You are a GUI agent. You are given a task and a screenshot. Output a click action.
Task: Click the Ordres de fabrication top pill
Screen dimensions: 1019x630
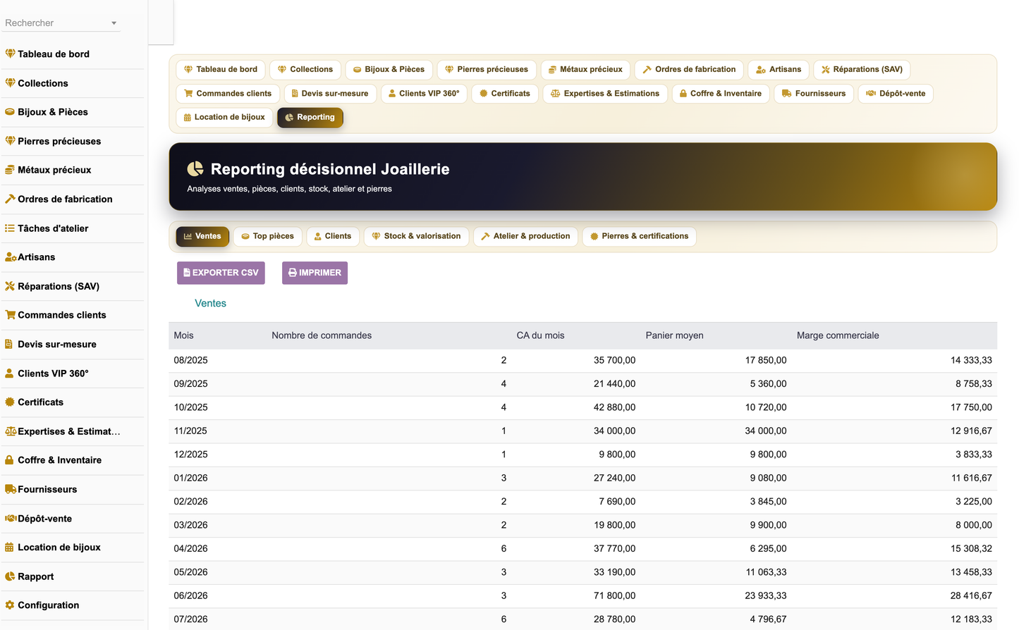689,70
